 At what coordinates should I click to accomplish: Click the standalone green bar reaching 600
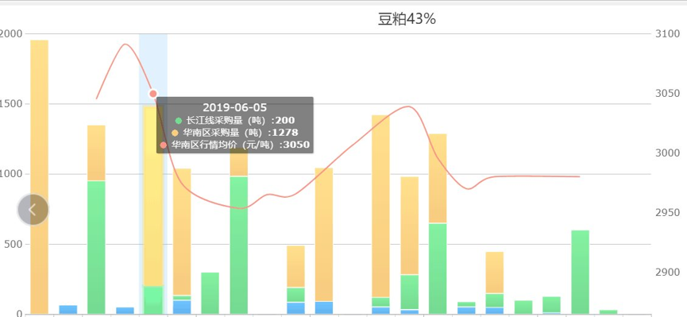pos(580,272)
